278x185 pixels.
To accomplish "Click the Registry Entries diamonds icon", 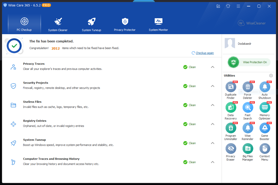I will (13, 124).
